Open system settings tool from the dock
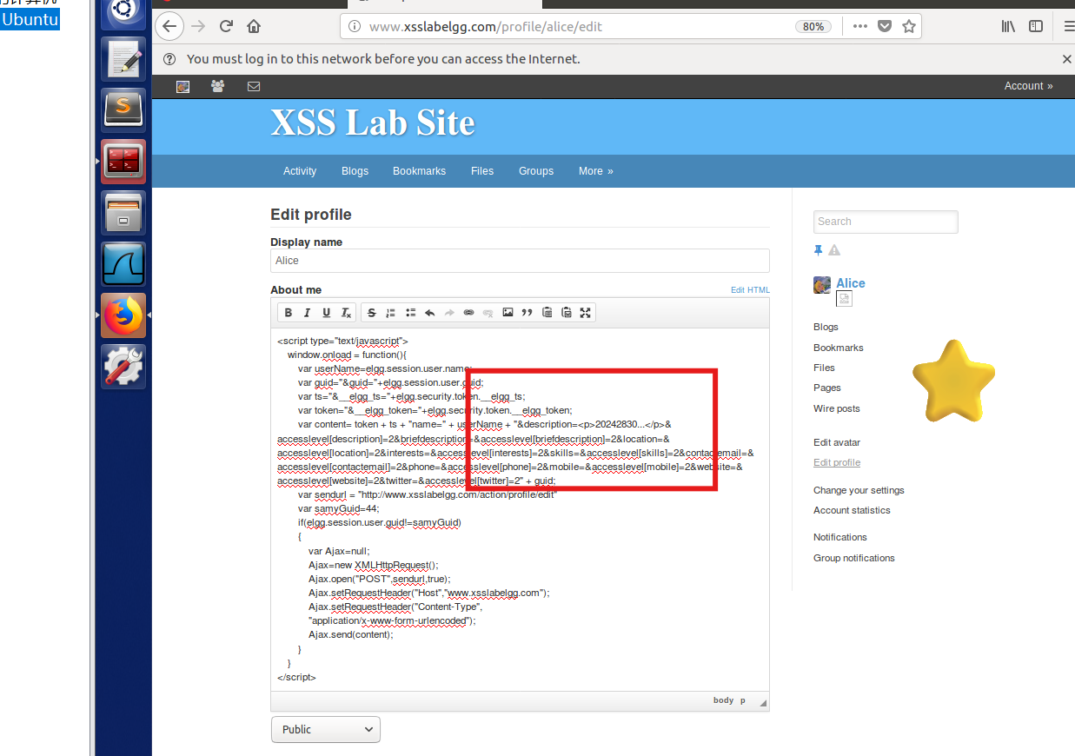Screen dimensions: 1075x756 (123, 366)
